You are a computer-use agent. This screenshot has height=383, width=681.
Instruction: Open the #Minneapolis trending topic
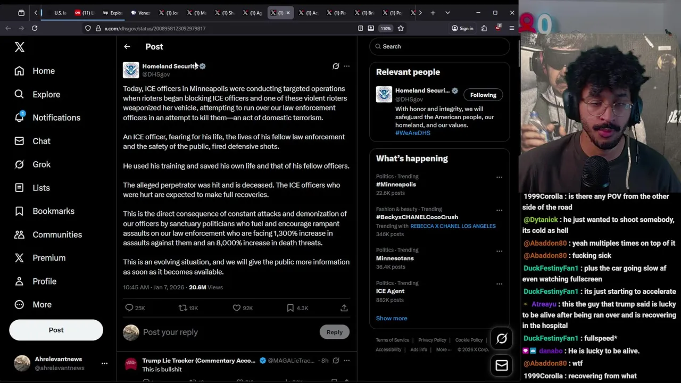click(396, 184)
